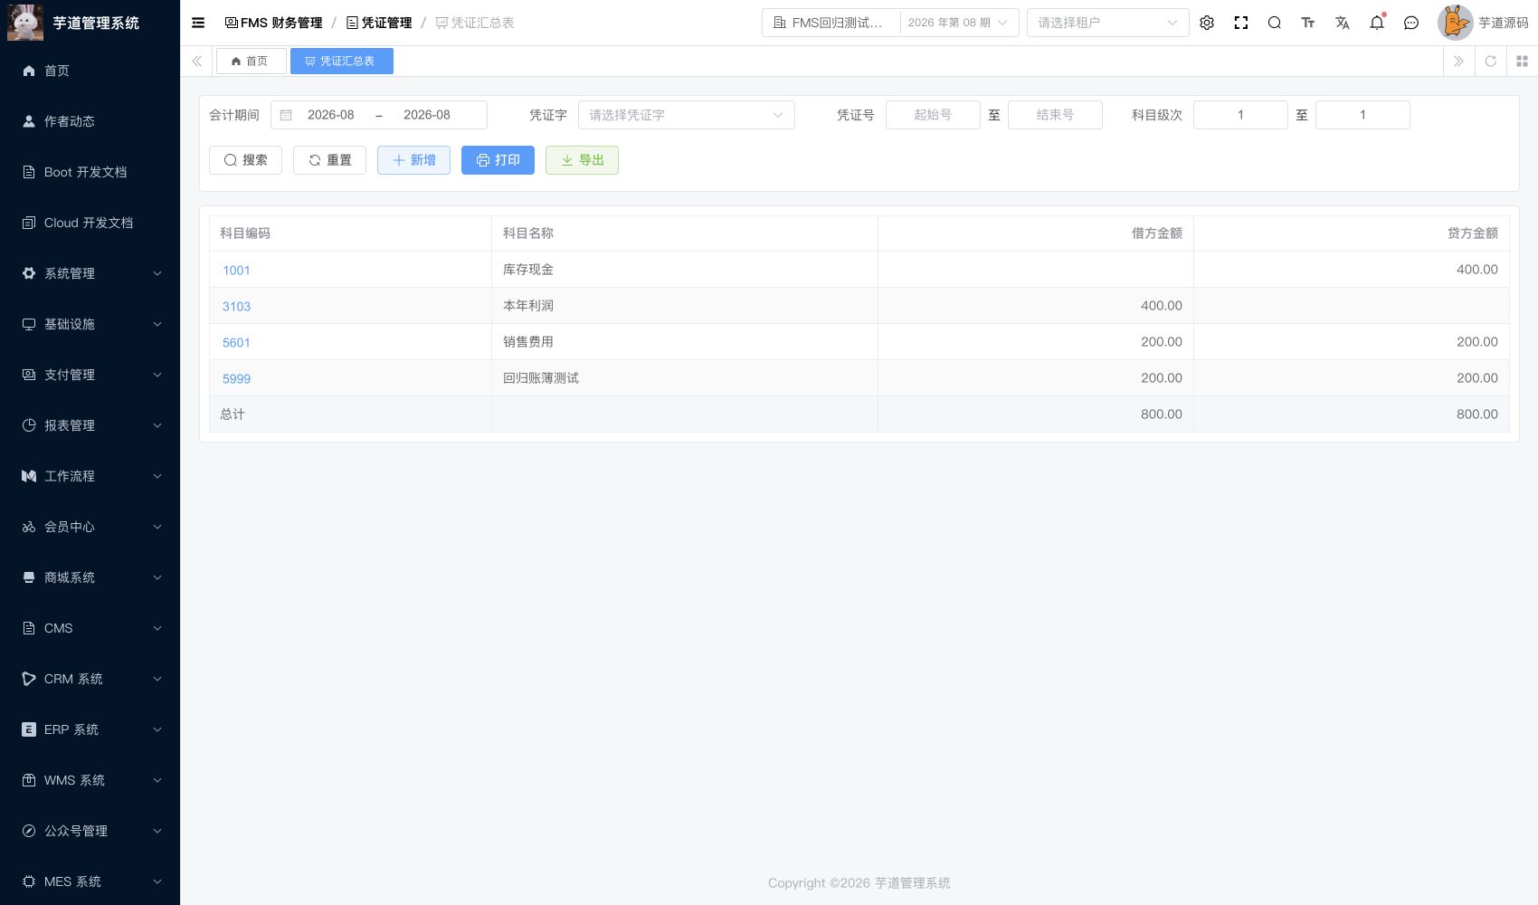Image resolution: width=1538 pixels, height=905 pixels.
Task: Open the notification bell icon
Action: [x=1377, y=23]
